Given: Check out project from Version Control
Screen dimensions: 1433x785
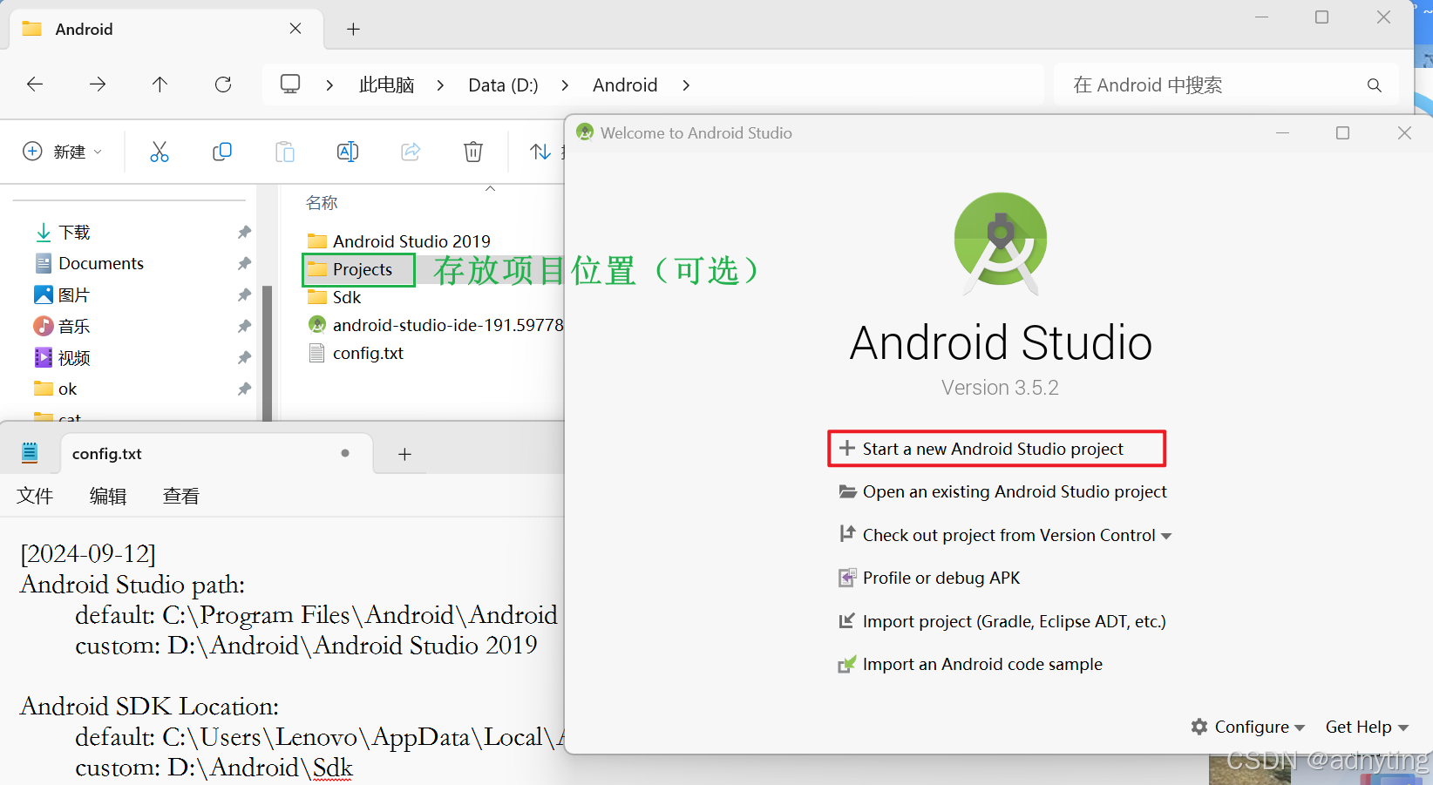Looking at the screenshot, I should 1005,535.
